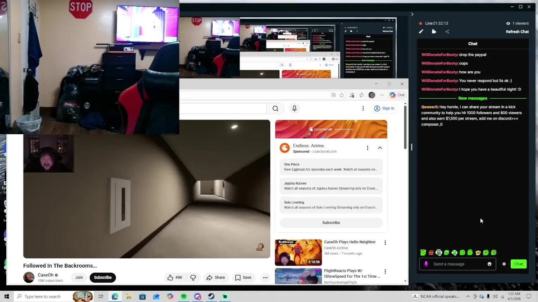
Task: Open chat settings gear icon
Action: click(x=504, y=264)
